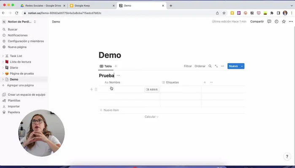Click the browser back arrow
Screen dimensions: 295x168
tap(3, 13)
